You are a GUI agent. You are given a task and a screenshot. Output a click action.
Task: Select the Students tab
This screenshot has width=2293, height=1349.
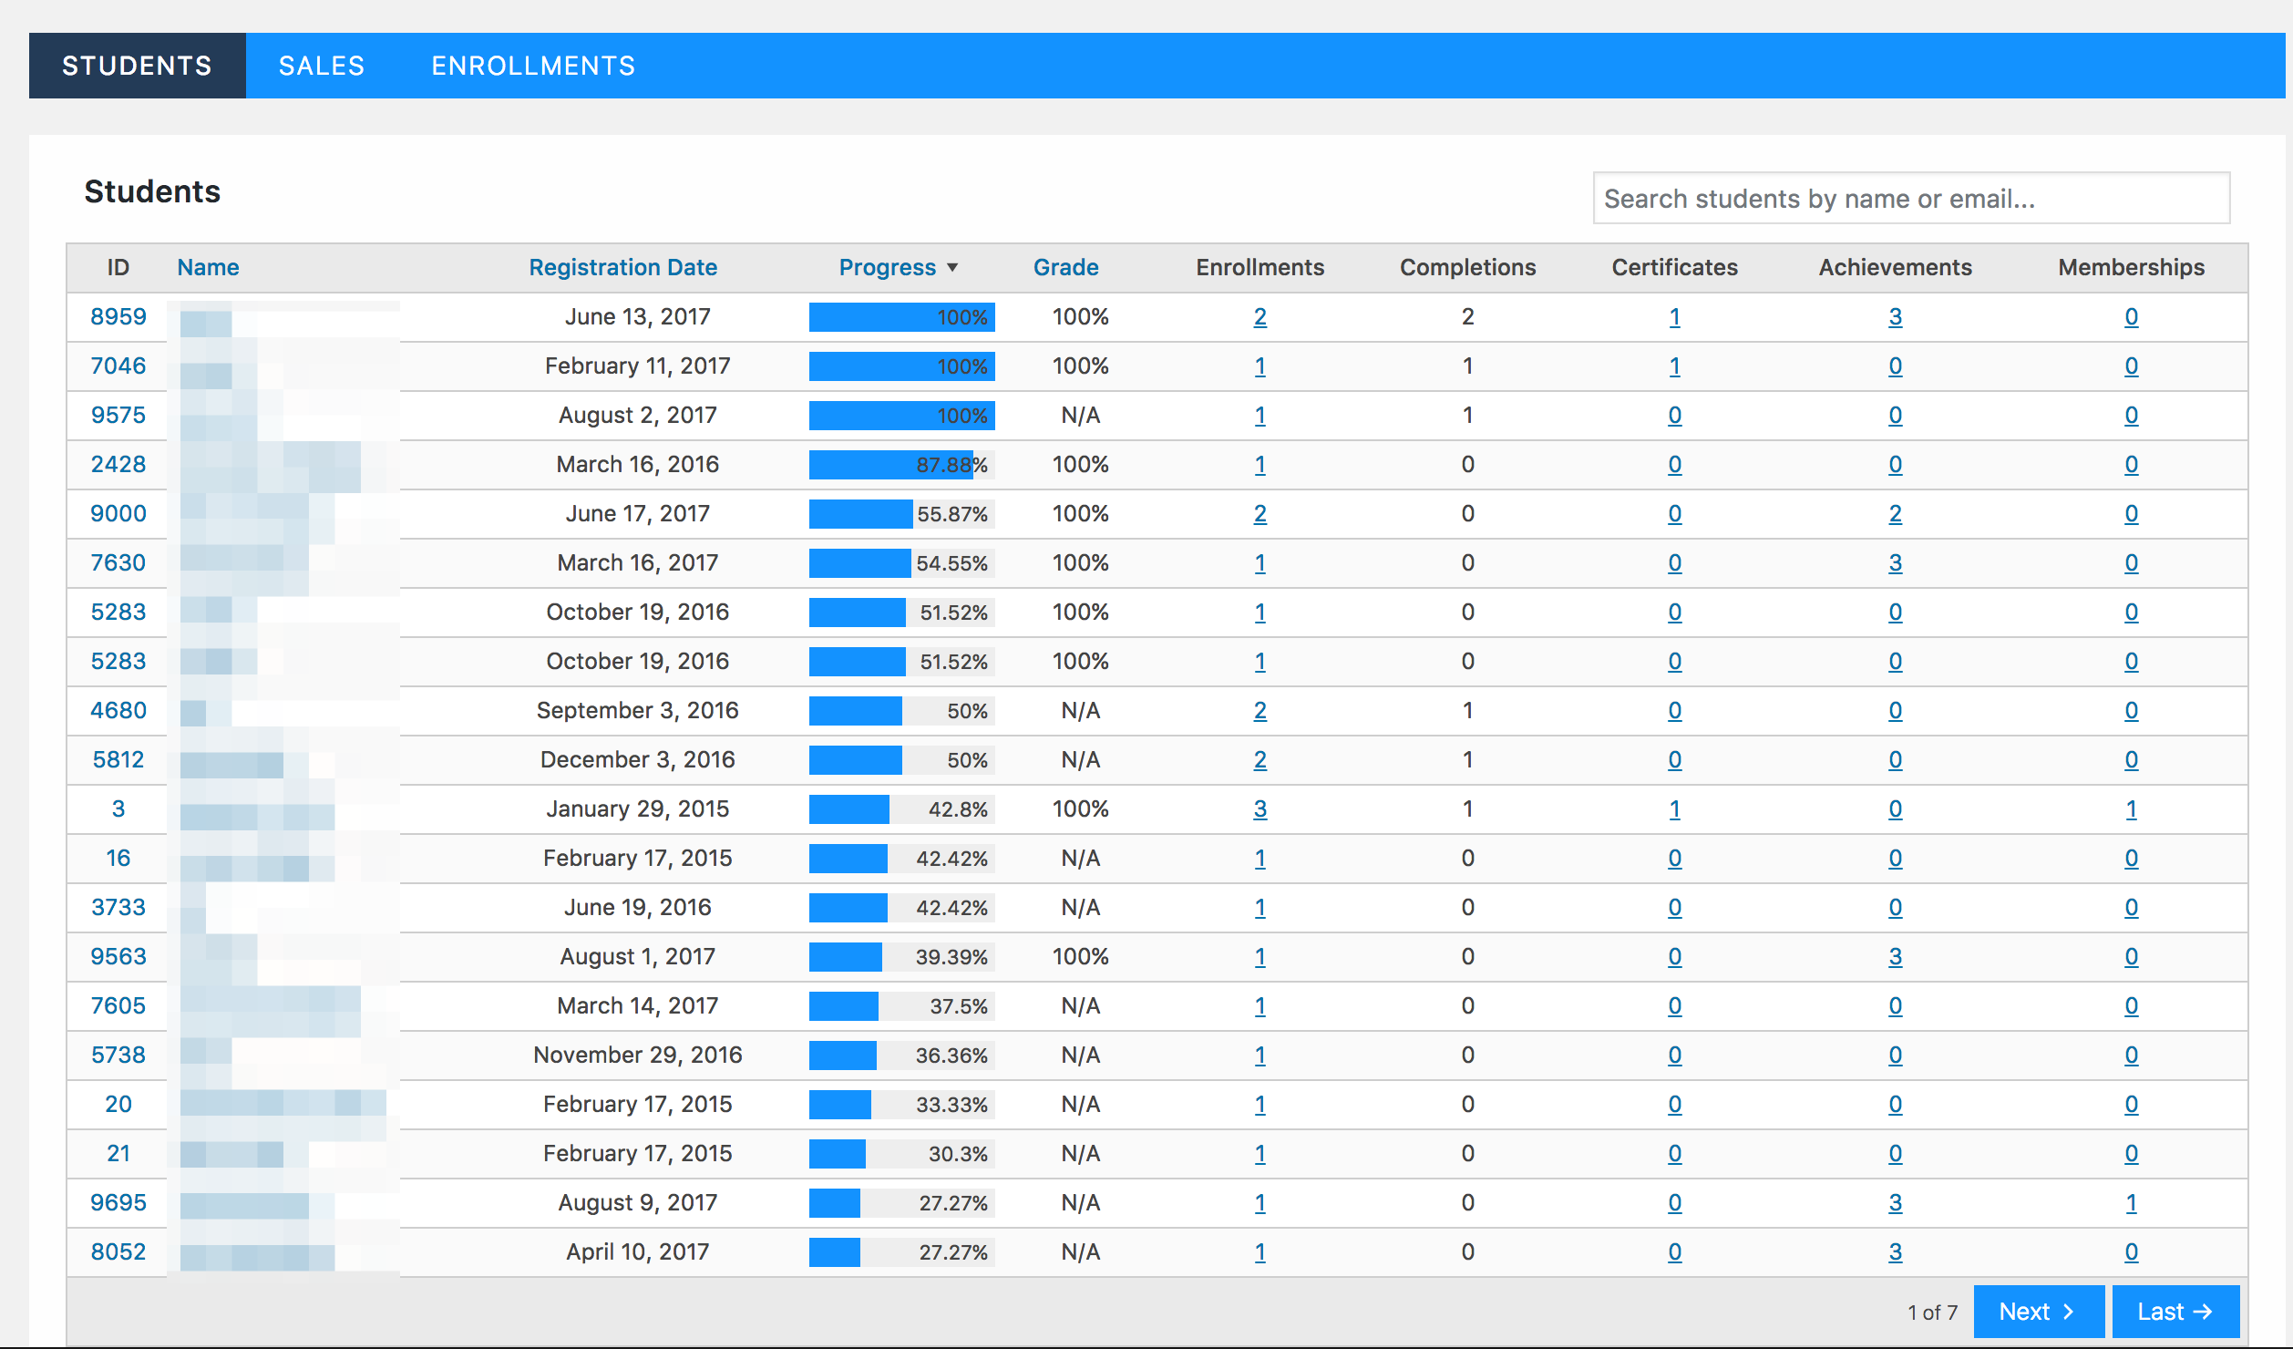pyautogui.click(x=137, y=66)
